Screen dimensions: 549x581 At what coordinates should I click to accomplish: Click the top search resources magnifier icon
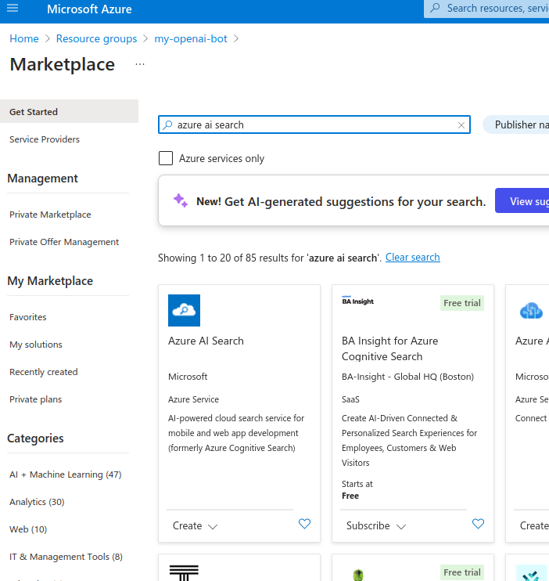(x=436, y=8)
